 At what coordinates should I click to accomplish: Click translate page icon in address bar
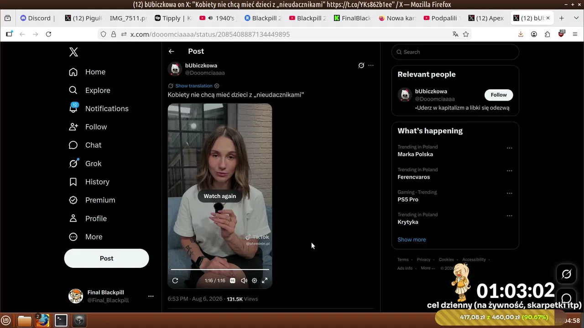point(455,34)
